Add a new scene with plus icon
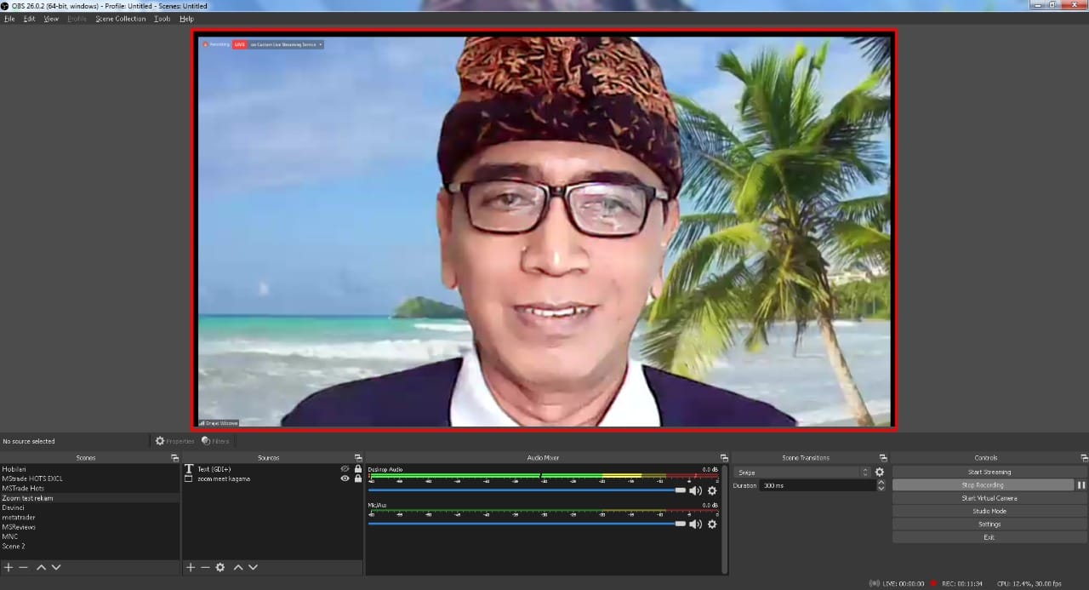This screenshot has width=1089, height=590. click(9, 567)
